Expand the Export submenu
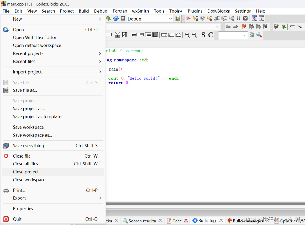 click(x=53, y=198)
